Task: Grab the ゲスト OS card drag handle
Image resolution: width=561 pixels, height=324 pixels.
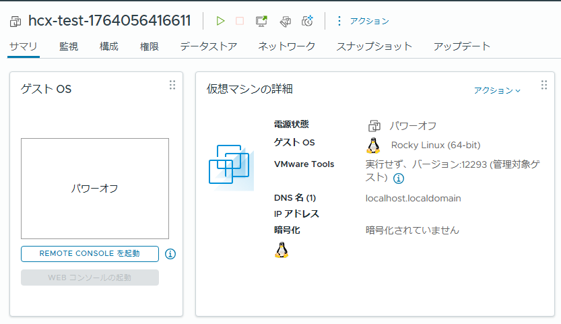Action: 172,85
